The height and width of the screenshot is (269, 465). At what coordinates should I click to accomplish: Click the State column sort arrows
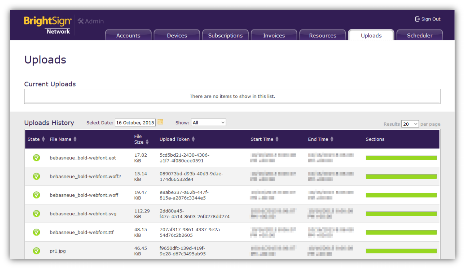pos(43,139)
